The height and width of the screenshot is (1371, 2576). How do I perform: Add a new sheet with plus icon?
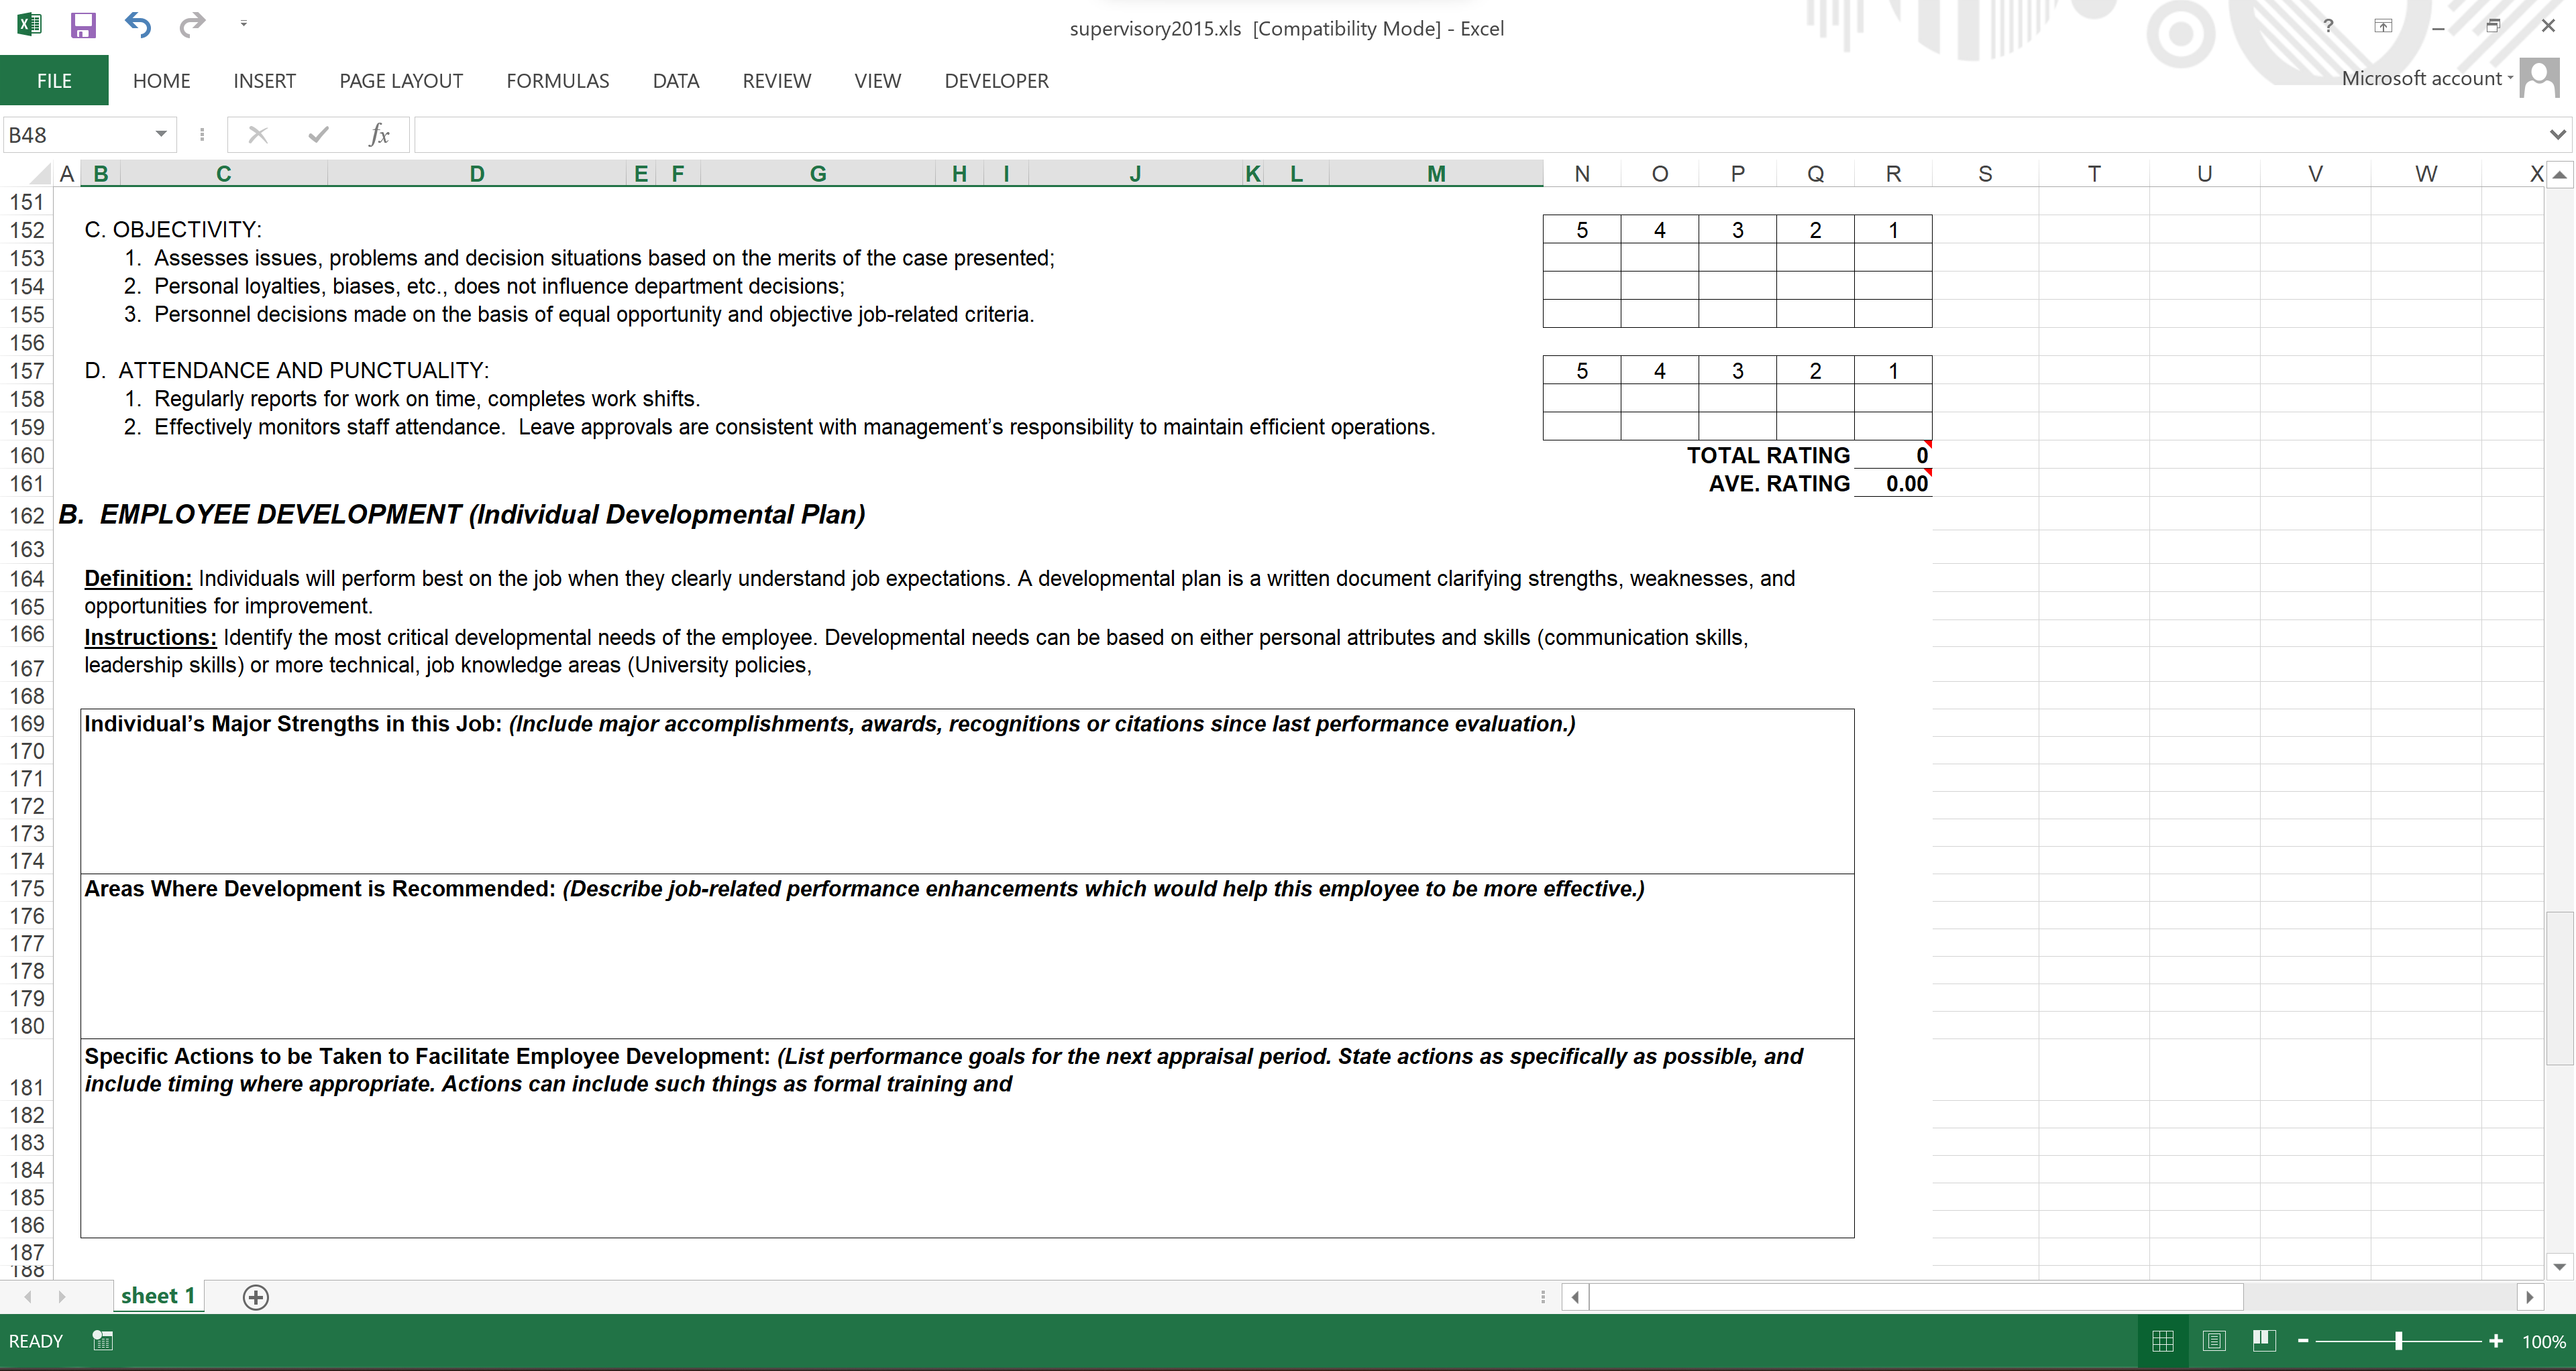[255, 1297]
